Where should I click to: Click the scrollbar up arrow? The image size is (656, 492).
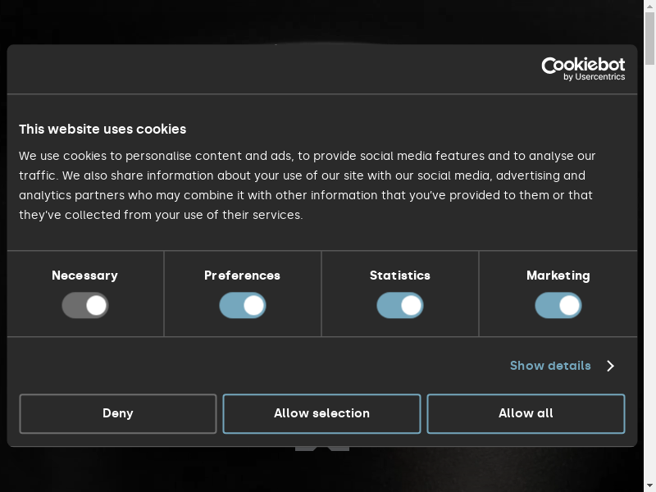coord(649,7)
